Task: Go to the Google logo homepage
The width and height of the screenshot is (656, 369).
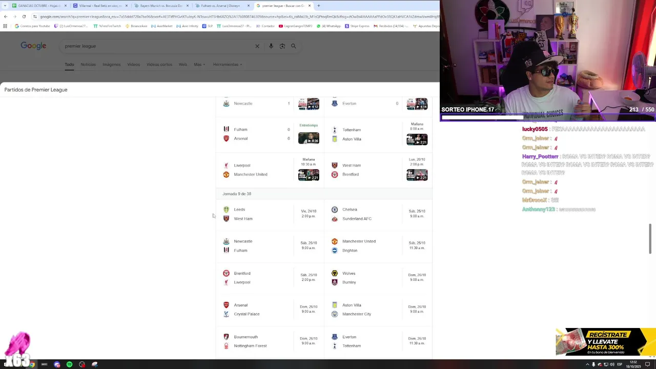Action: [x=33, y=46]
